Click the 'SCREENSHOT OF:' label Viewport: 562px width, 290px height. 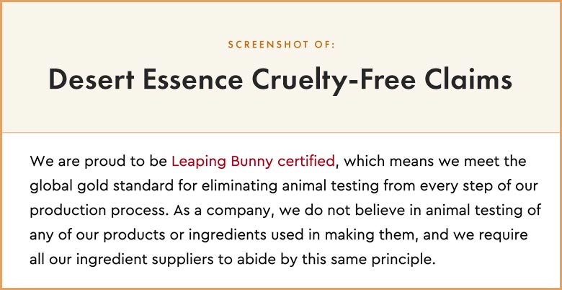(x=281, y=45)
